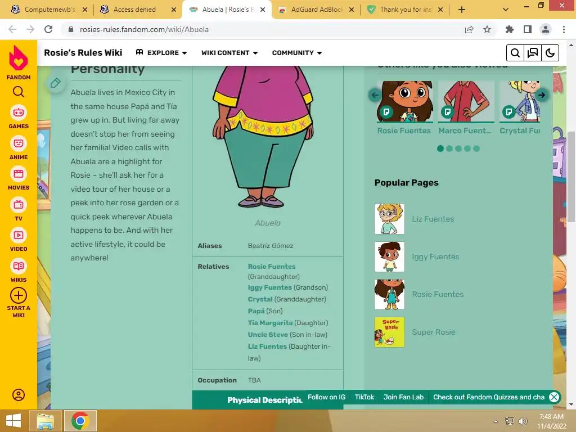Click the page vertical scrollbar thumb

(571, 176)
